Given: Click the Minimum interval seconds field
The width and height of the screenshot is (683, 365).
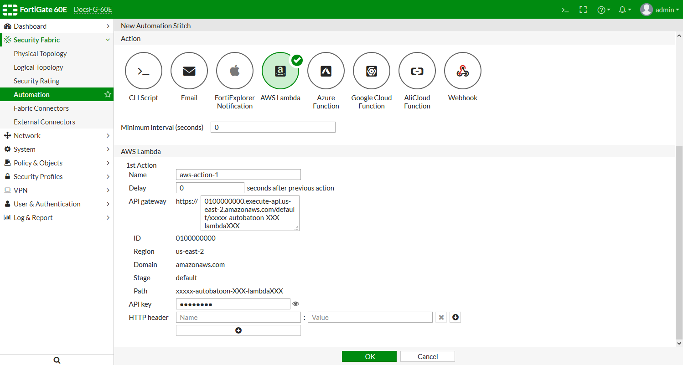Looking at the screenshot, I should pos(273,127).
